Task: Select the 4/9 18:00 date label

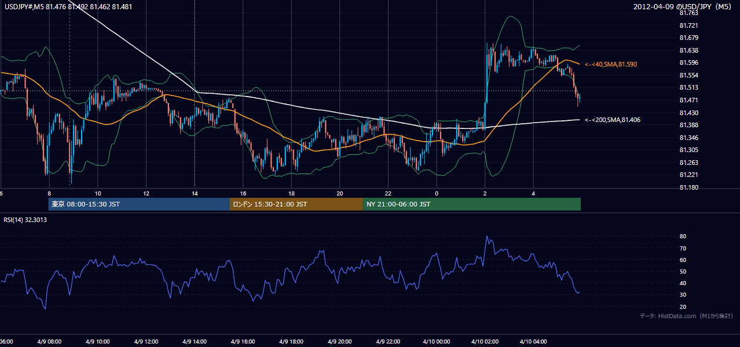Action: pos(292,341)
